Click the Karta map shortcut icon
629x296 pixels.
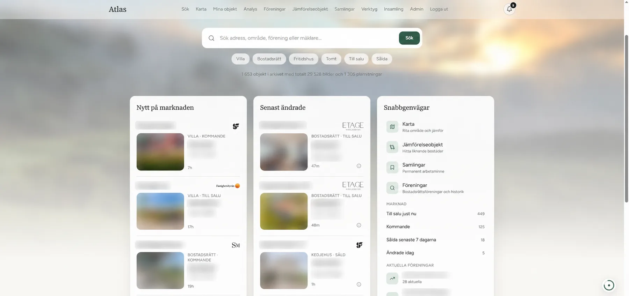[392, 127]
